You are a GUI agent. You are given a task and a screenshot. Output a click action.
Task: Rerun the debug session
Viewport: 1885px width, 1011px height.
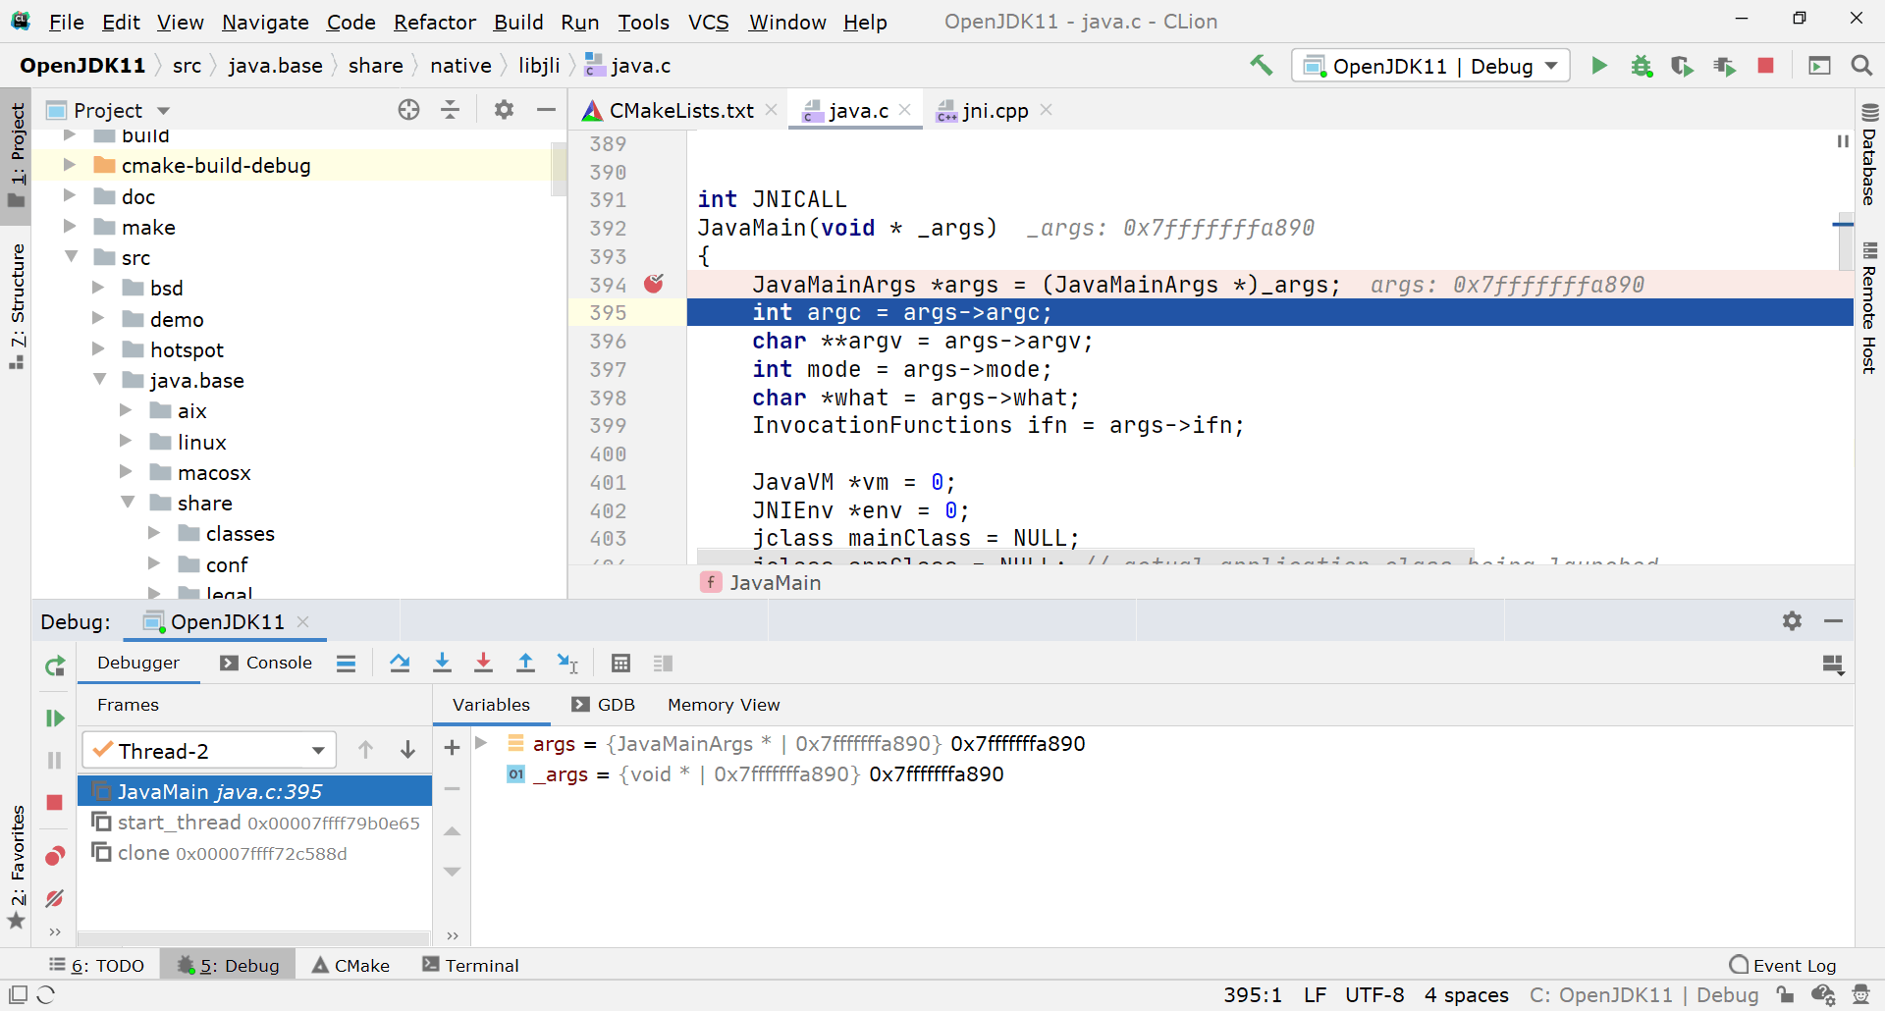point(55,666)
